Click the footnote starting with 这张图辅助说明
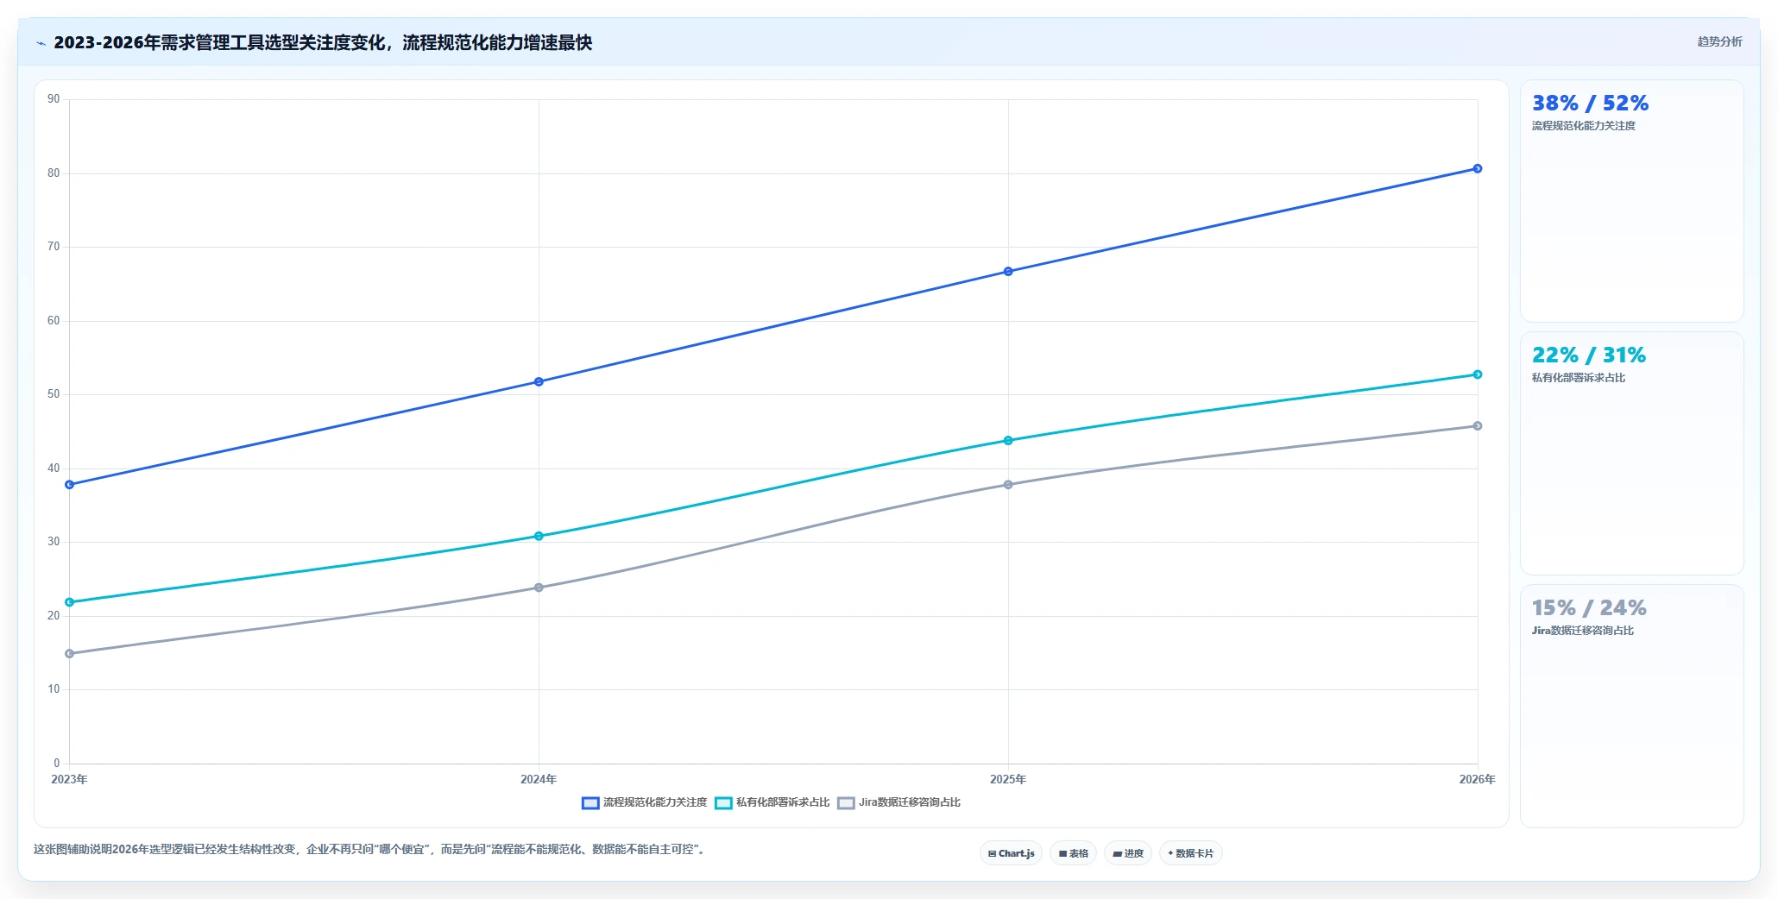The width and height of the screenshot is (1778, 899). coord(371,849)
